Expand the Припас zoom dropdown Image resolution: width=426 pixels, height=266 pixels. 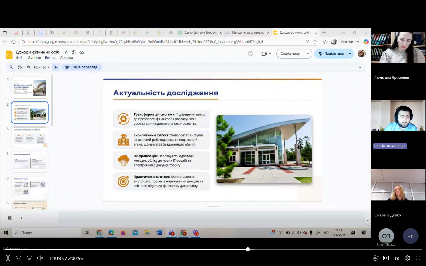42,67
